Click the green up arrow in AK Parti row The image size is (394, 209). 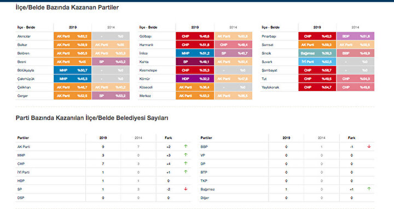[186, 146]
